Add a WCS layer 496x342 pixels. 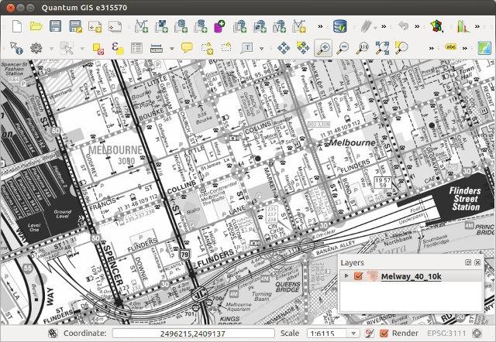pos(260,26)
